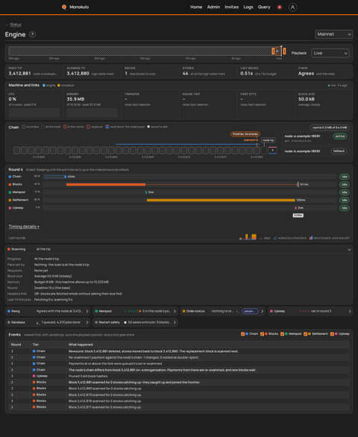Screen dimensions: 358x437
Task: Click the Idle badge on the Settlement row
Action: [x=345, y=200]
